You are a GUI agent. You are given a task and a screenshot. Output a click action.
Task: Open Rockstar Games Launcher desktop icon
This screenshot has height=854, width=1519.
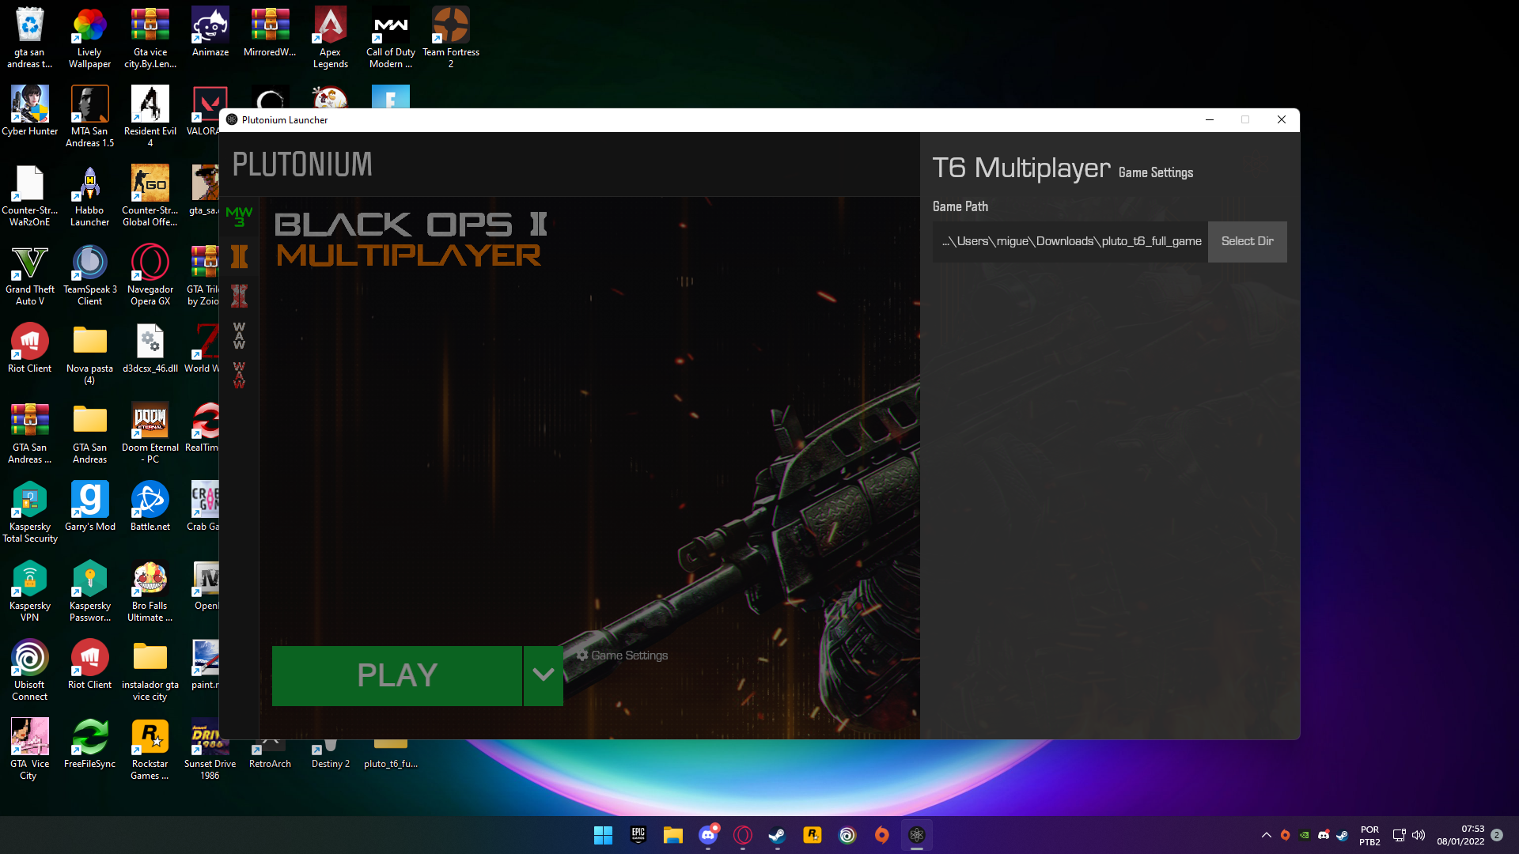tap(150, 749)
